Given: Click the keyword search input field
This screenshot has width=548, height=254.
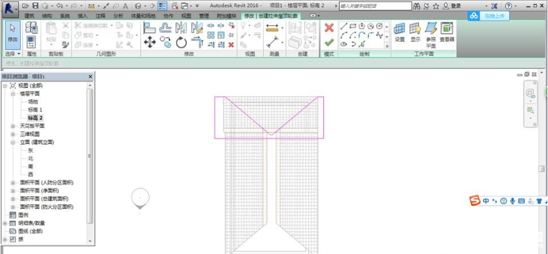Looking at the screenshot, I should pyautogui.click(x=375, y=6).
